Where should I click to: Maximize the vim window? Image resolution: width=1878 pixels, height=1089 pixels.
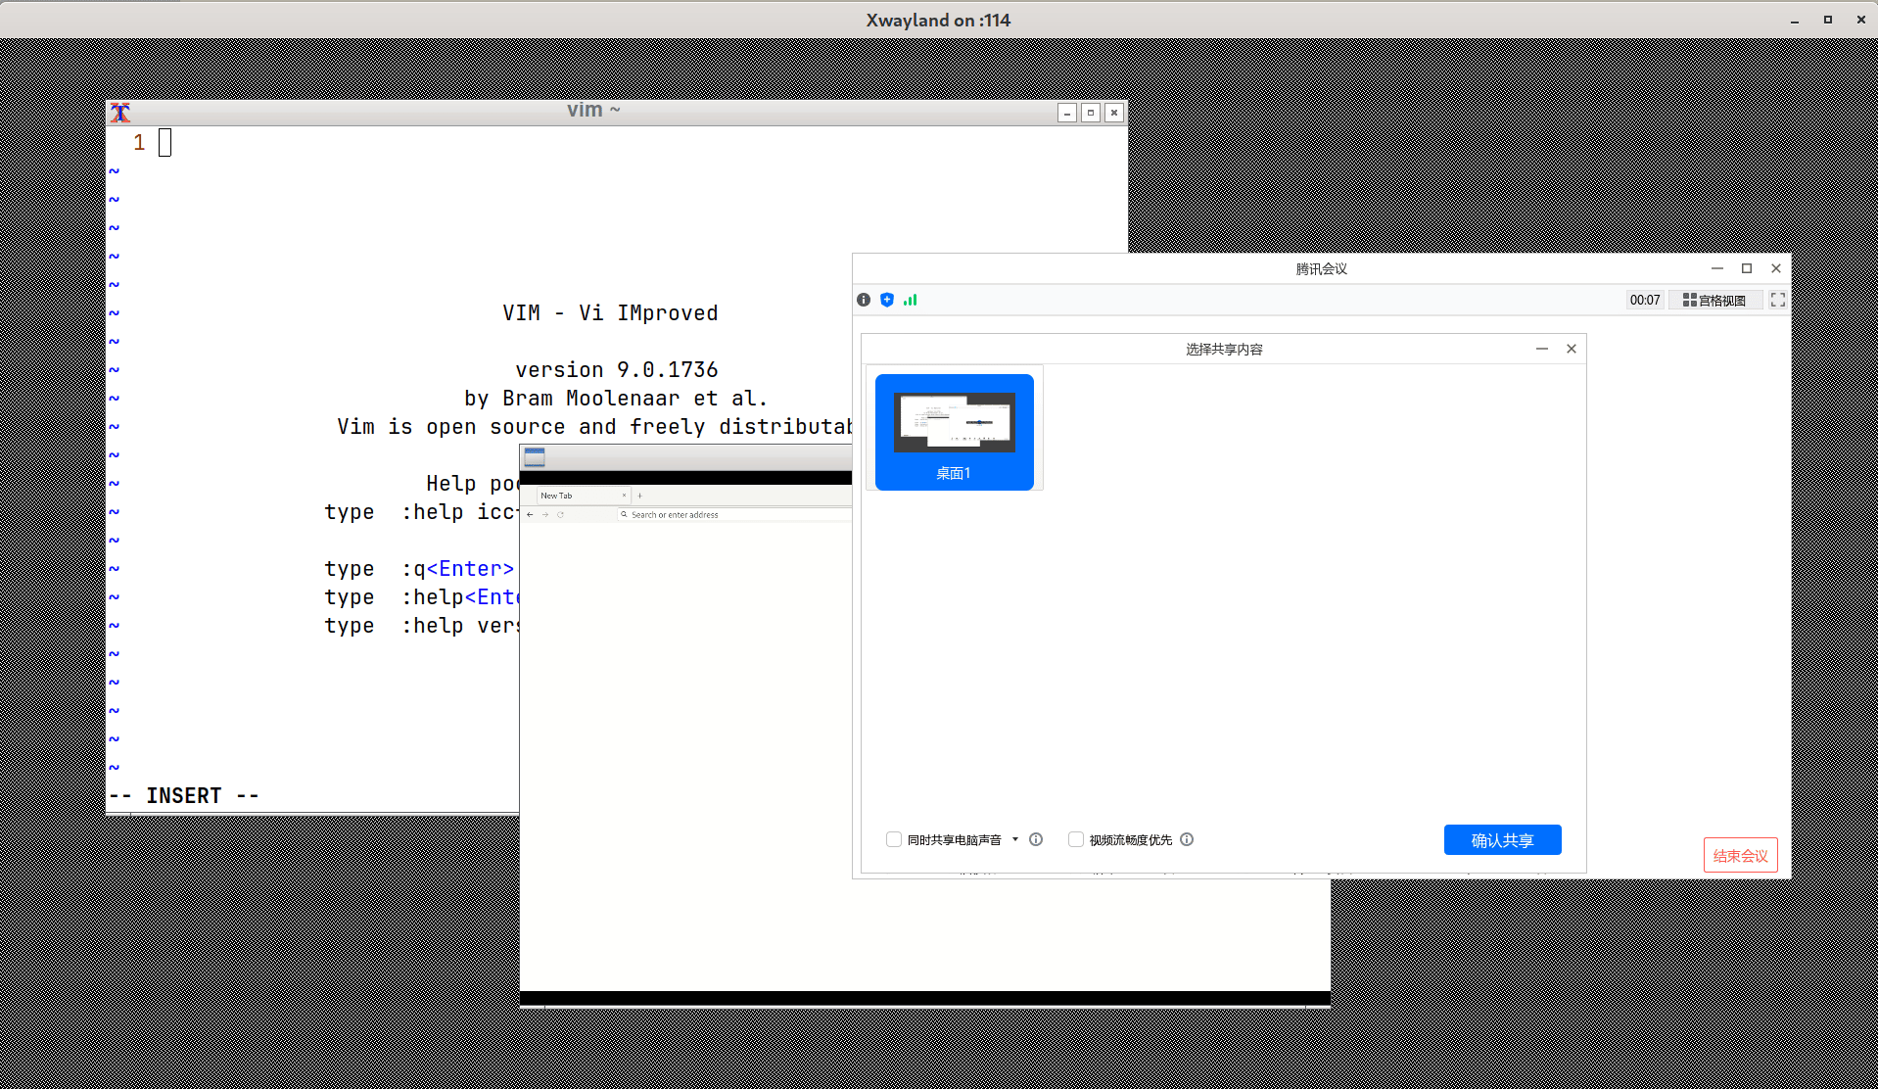(x=1091, y=113)
